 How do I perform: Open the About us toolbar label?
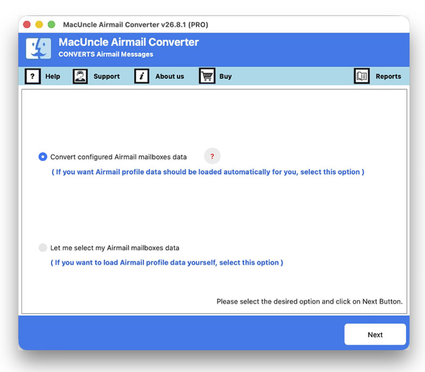[169, 77]
